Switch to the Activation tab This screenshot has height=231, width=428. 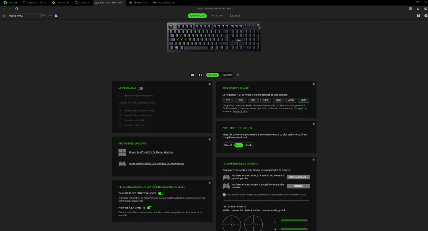[x=217, y=16]
